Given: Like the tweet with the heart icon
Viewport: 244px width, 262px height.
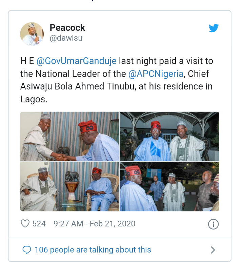Looking at the screenshot, I should 25,224.
